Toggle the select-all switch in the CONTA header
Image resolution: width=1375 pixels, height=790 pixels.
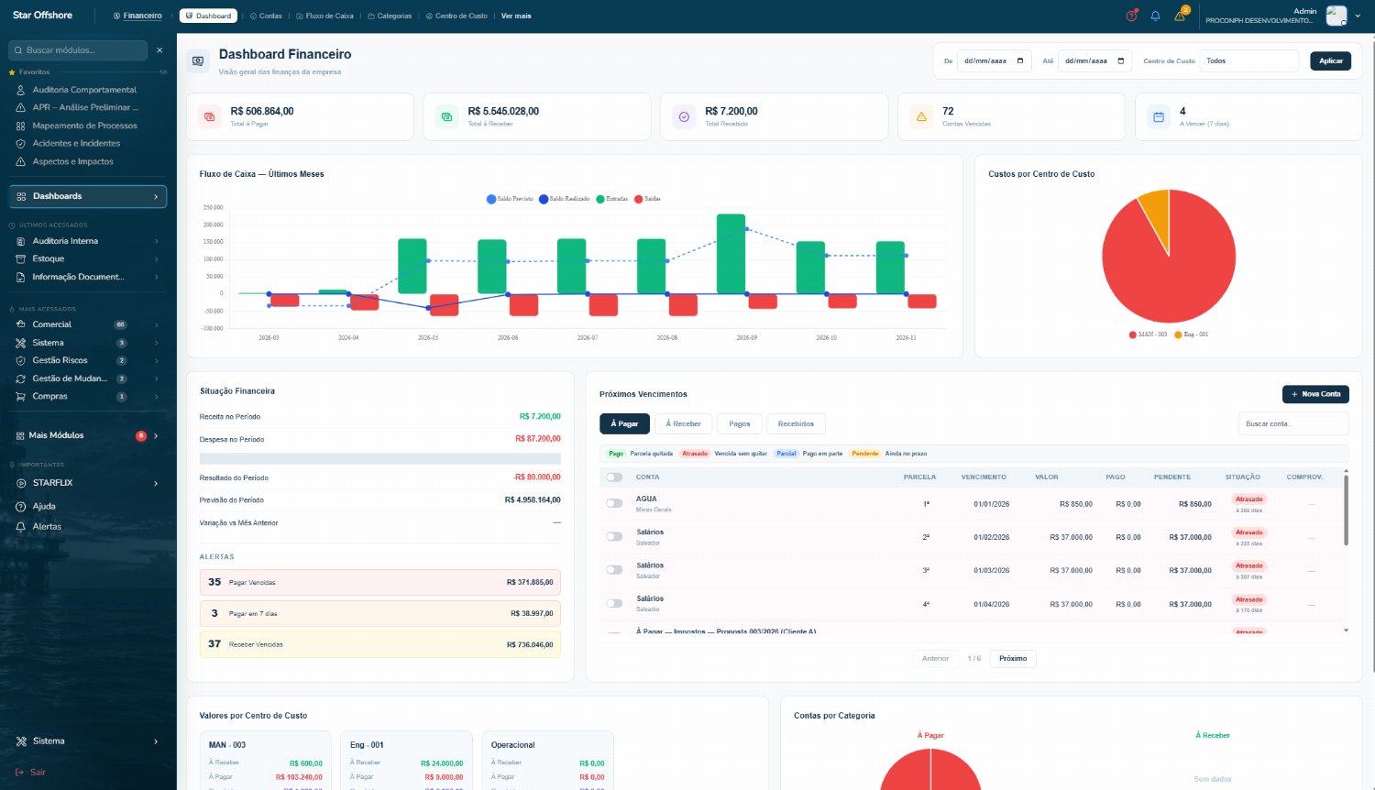click(x=614, y=477)
